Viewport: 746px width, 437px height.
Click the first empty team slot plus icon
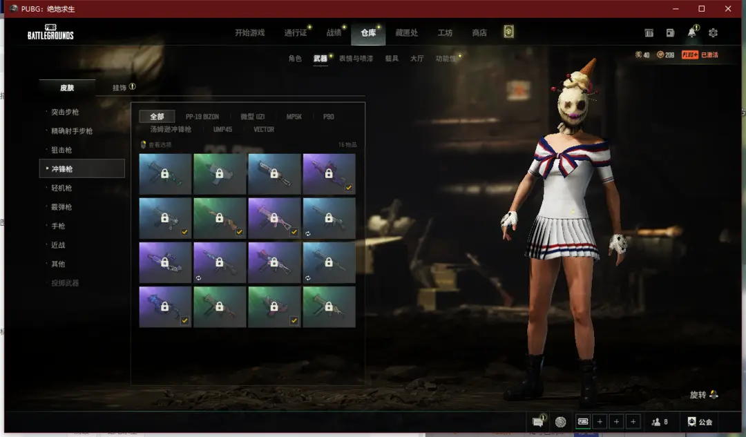[600, 422]
